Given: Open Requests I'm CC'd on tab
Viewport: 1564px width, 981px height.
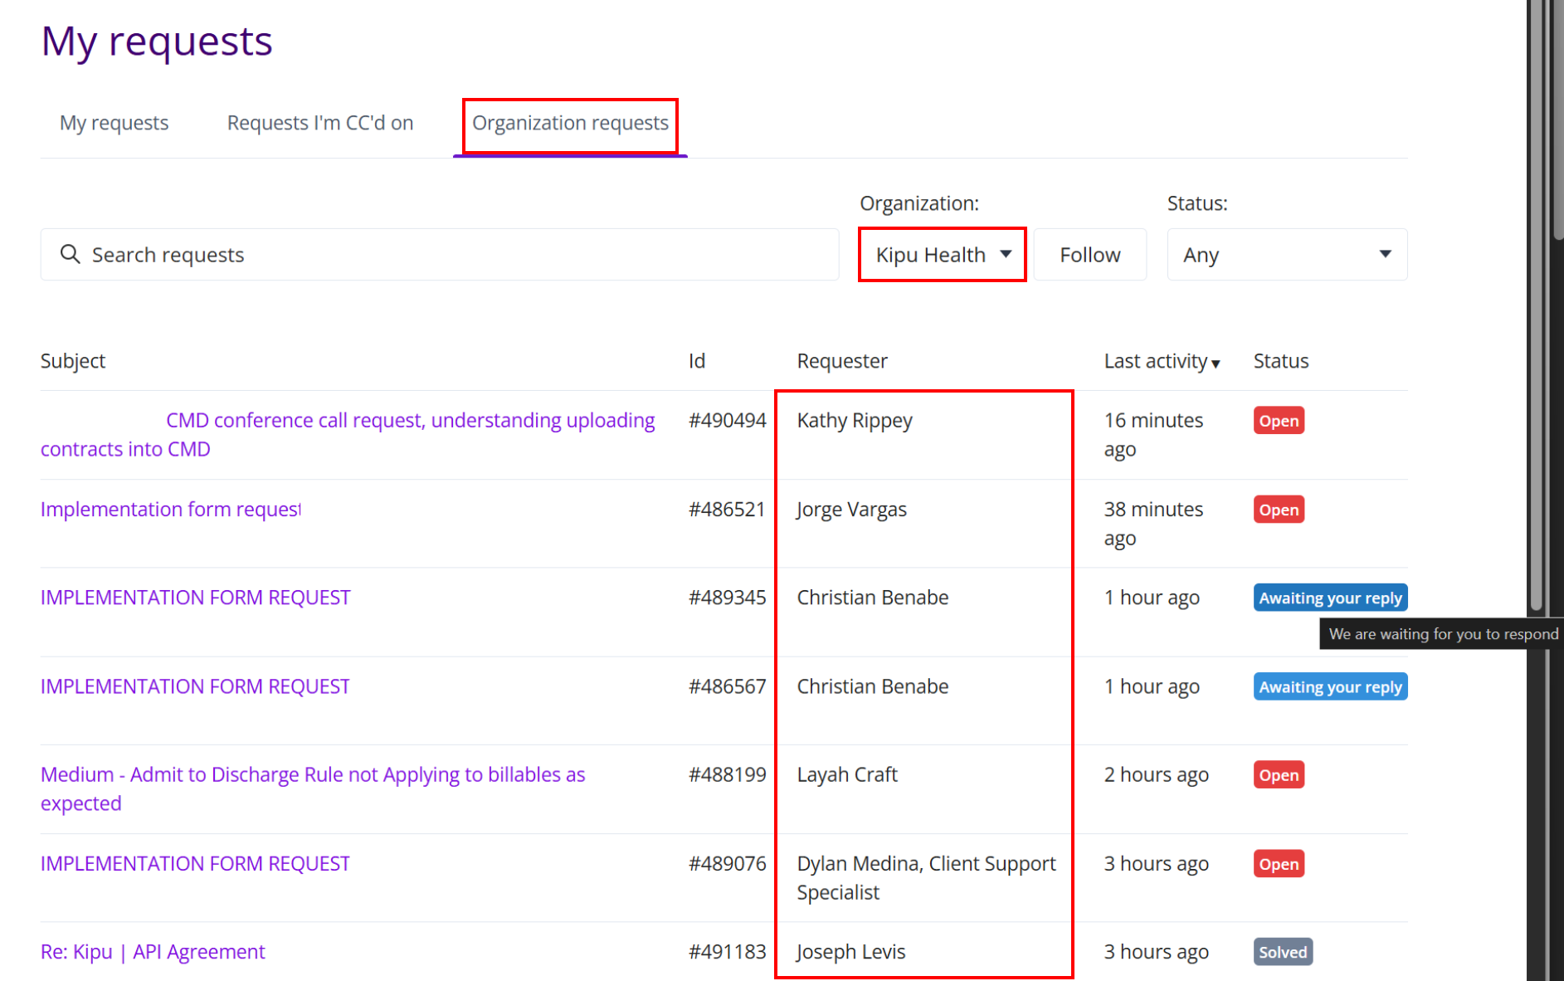Looking at the screenshot, I should point(320,123).
